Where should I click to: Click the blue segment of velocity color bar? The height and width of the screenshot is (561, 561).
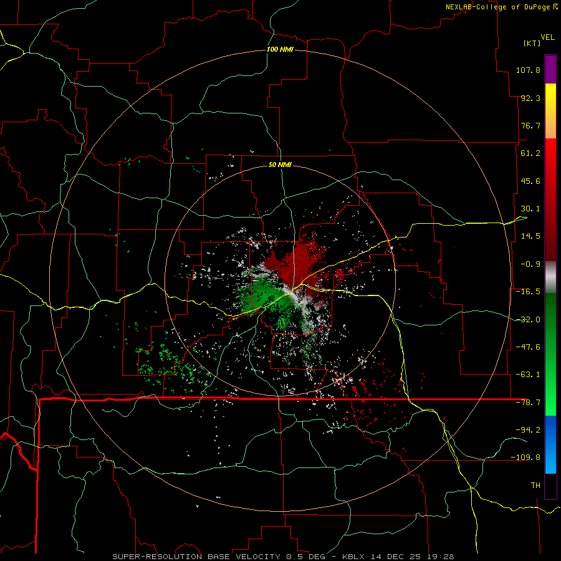click(x=550, y=444)
